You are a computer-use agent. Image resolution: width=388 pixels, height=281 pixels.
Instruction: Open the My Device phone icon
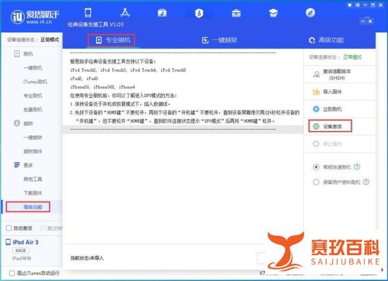pyautogui.click(x=88, y=13)
